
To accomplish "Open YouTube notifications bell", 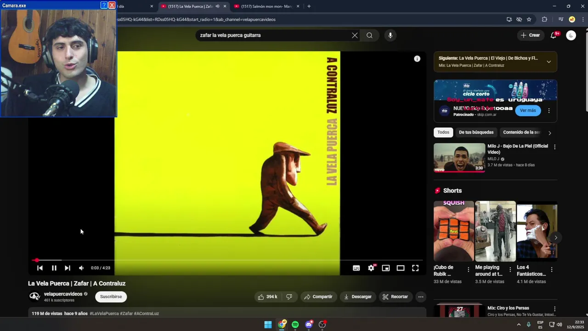I will [x=554, y=35].
